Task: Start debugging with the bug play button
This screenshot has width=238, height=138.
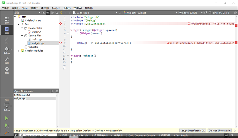Action: click(x=7, y=125)
